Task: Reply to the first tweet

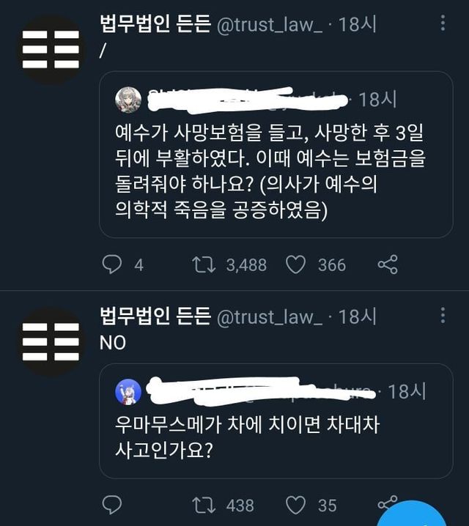Action: point(111,264)
